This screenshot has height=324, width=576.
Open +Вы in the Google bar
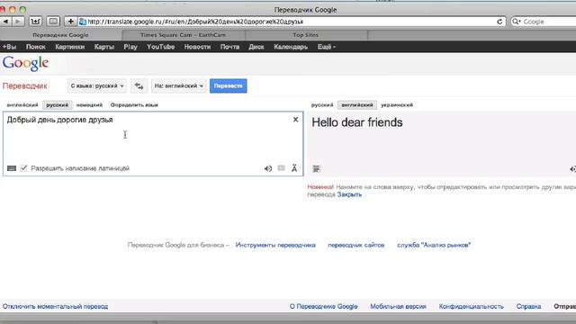point(9,47)
